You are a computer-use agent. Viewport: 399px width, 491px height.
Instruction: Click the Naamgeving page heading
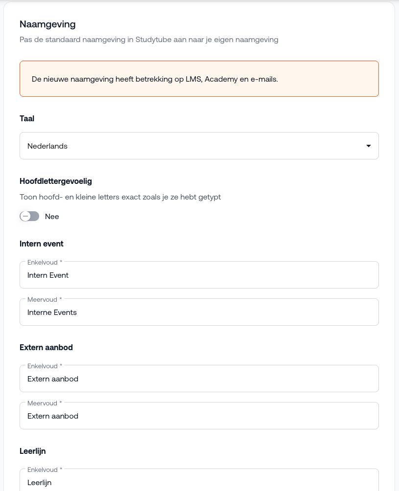pyautogui.click(x=47, y=24)
